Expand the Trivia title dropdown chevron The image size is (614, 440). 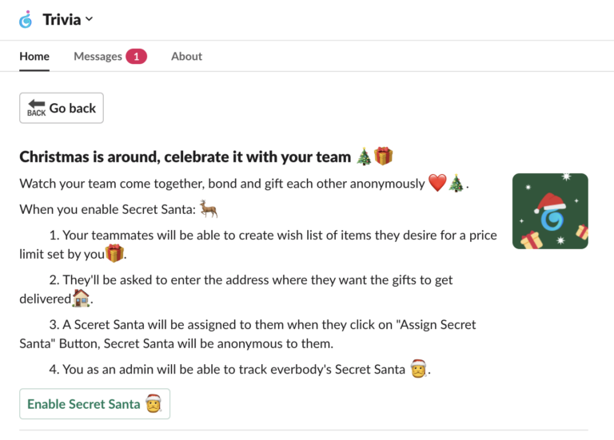pos(89,19)
